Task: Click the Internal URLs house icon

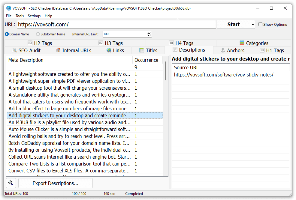Action: coord(58,50)
